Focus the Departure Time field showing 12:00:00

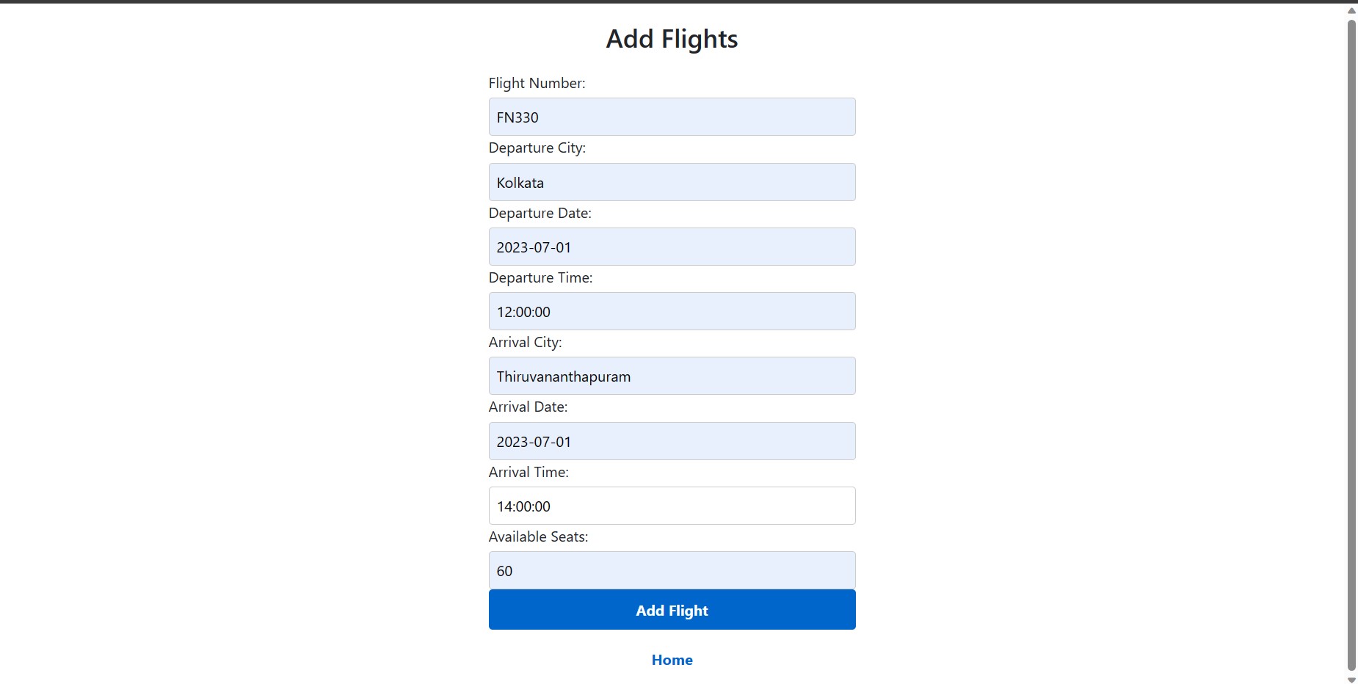671,310
